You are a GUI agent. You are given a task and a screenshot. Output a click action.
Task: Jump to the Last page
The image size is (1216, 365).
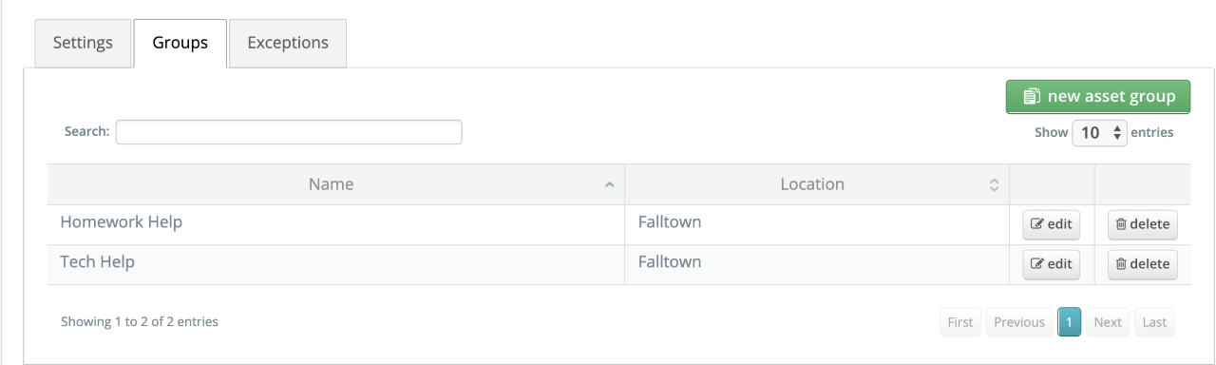click(x=1154, y=322)
